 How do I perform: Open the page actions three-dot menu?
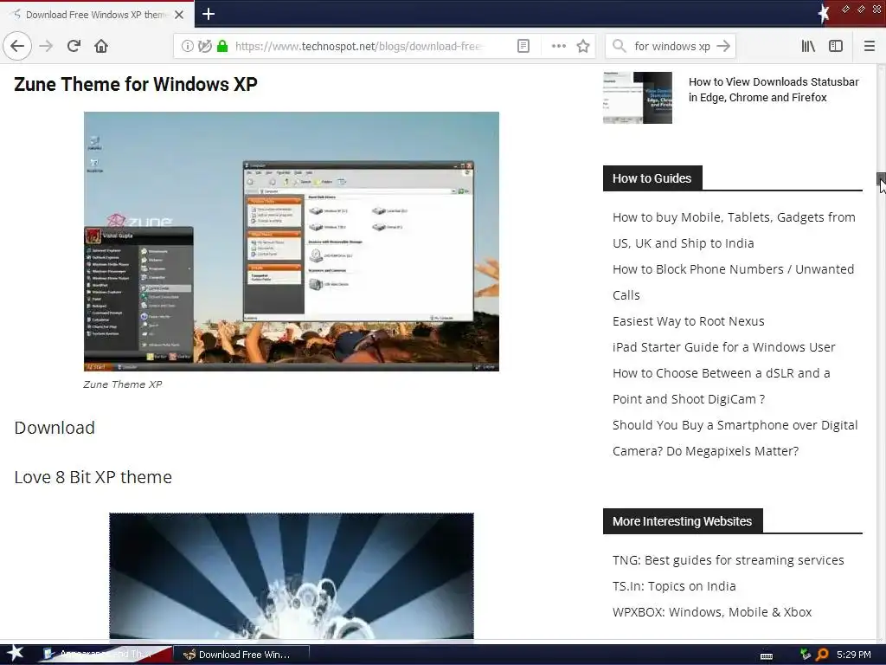558,46
